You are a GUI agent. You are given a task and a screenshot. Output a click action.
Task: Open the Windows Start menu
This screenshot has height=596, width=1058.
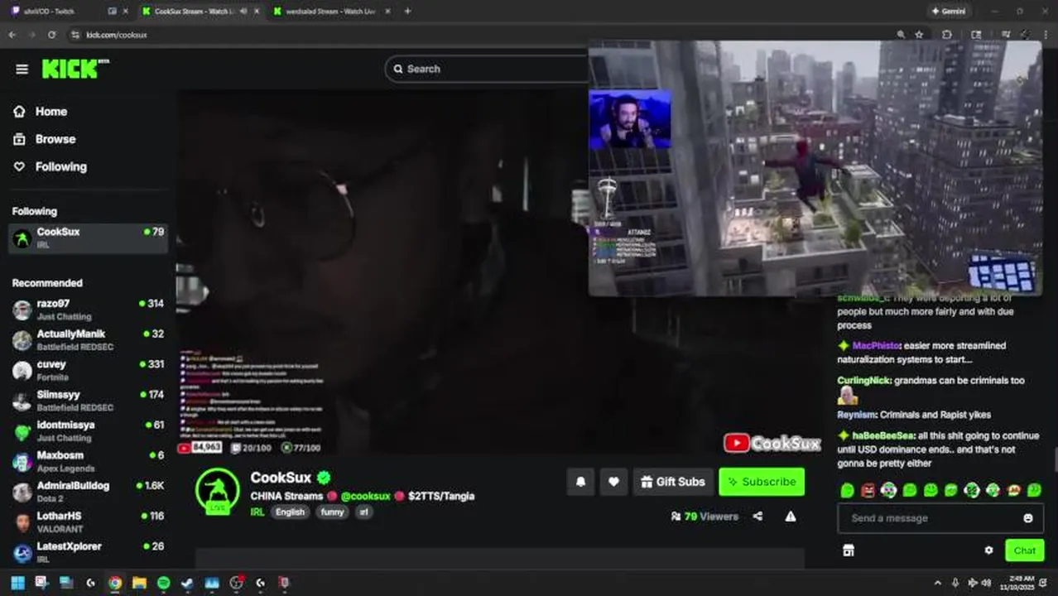click(17, 583)
